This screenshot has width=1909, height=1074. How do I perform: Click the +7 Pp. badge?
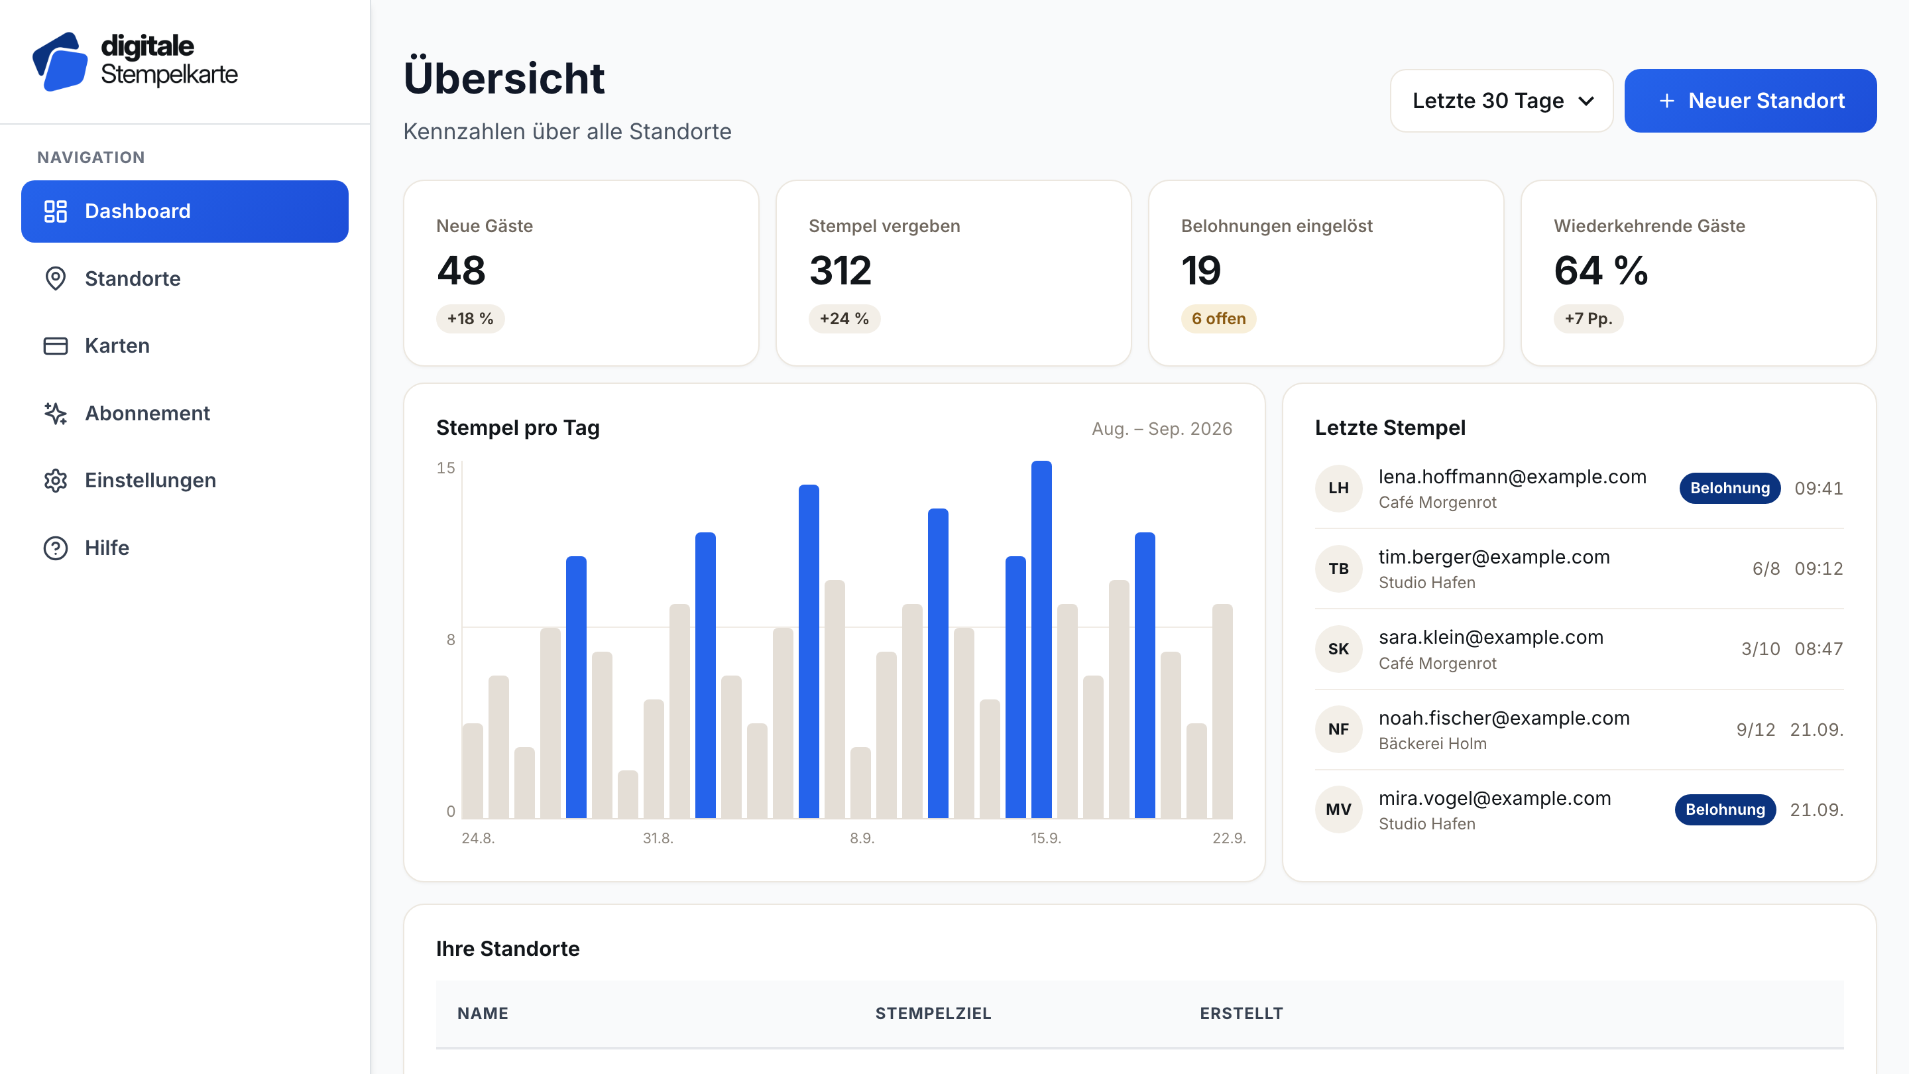tap(1588, 319)
